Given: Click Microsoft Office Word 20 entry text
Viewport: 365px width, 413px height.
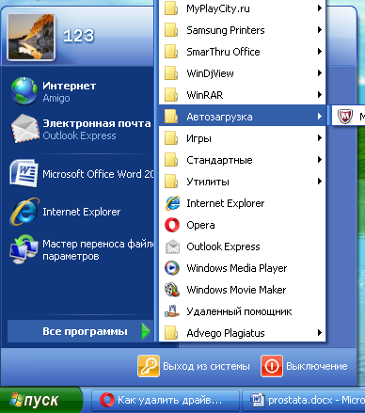Looking at the screenshot, I should (98, 174).
